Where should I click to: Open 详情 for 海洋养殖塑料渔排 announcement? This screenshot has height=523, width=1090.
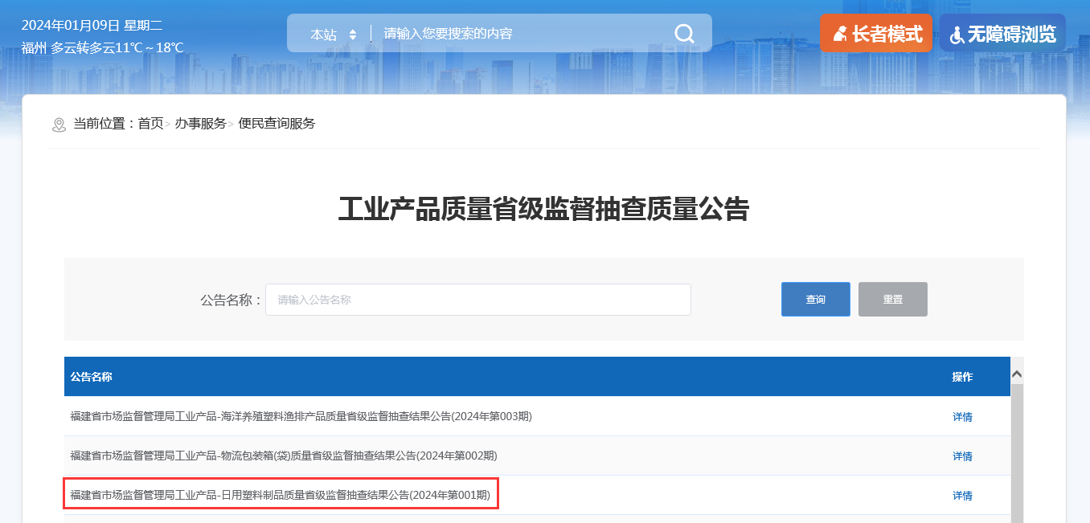click(x=962, y=417)
